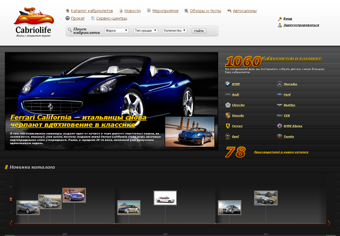
Task: Click the Вход login link
Action: point(288,19)
